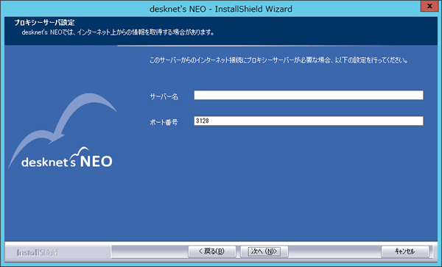
Task: Click the サーバー名 label
Action: [164, 97]
